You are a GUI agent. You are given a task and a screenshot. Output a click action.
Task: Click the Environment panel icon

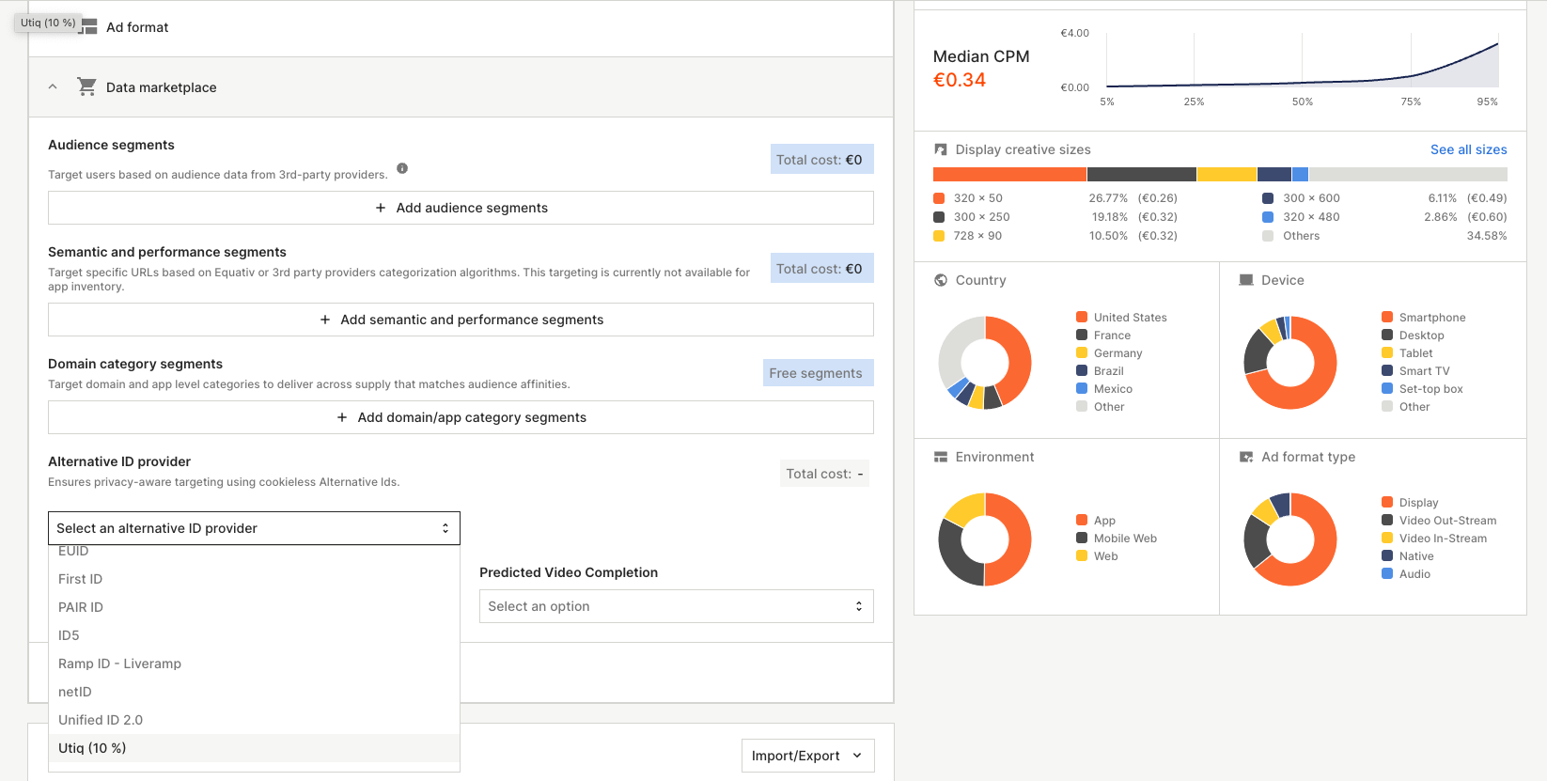coord(941,457)
